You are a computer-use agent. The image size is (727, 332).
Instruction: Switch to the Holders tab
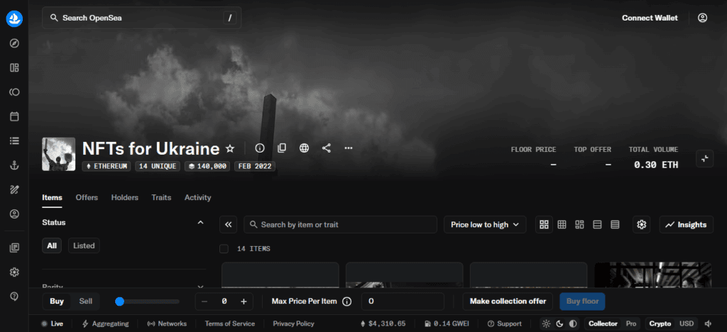125,198
